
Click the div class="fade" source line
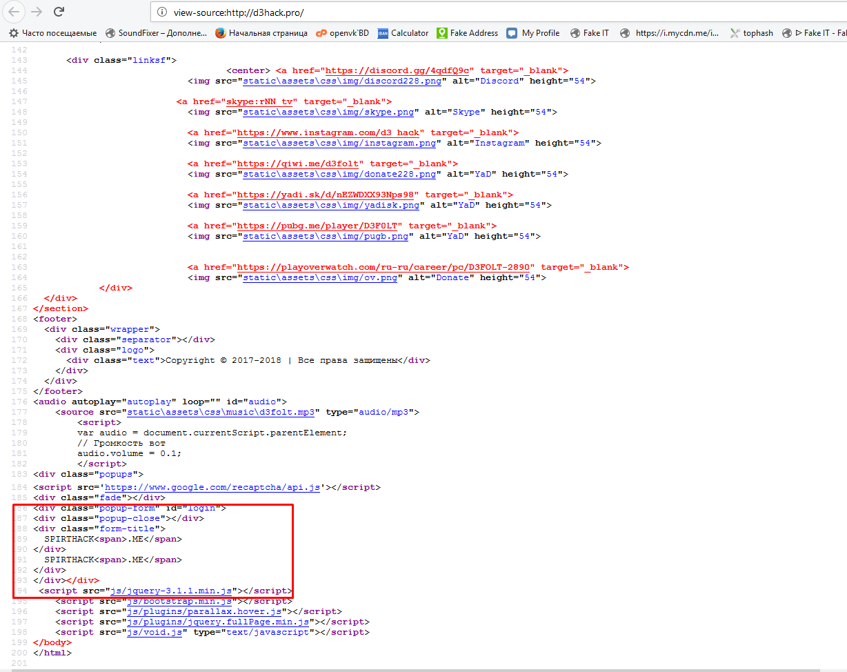pos(99,497)
